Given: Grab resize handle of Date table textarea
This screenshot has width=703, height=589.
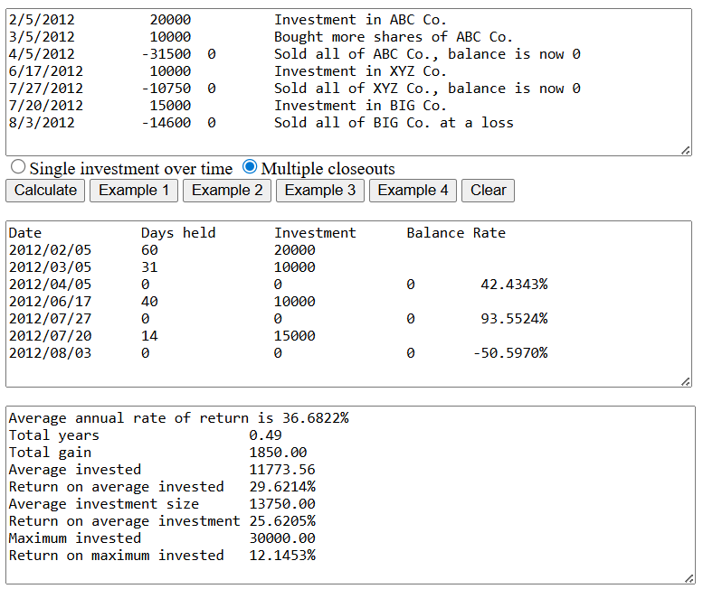Looking at the screenshot, I should point(686,382).
